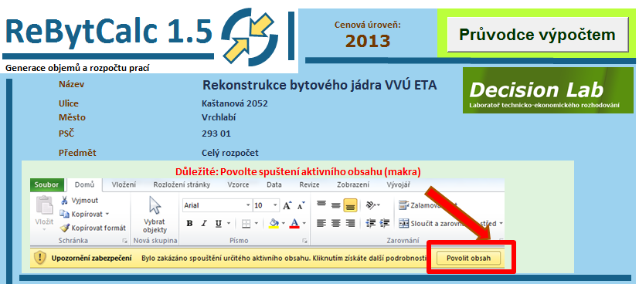
Task: Select the Kopírovat formát brush
Action: [64, 228]
